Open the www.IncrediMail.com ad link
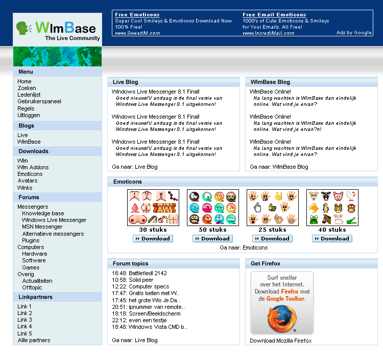The width and height of the screenshot is (383, 358). [269, 33]
